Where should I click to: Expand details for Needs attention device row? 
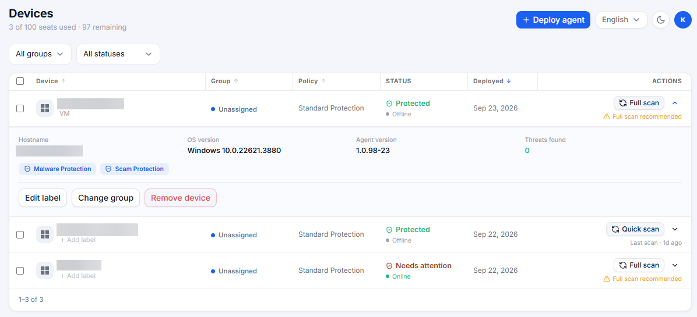click(x=675, y=265)
